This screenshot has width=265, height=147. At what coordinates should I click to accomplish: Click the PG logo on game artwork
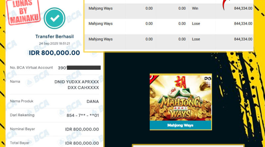[208, 79]
